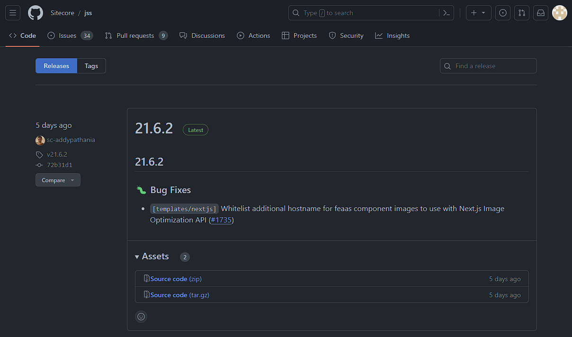Open the command palette terminal icon
The height and width of the screenshot is (337, 572).
pos(446,13)
